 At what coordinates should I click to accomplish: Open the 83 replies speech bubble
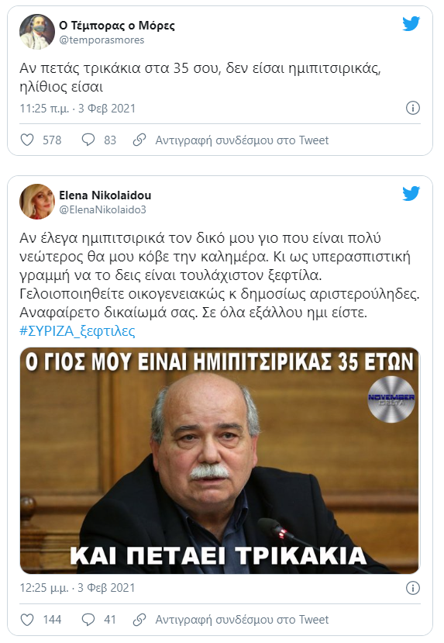[88, 140]
